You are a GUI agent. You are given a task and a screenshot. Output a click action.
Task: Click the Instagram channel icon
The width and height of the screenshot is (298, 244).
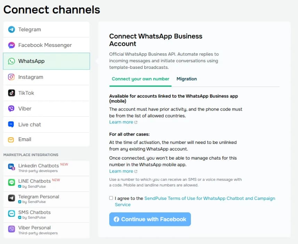point(11,77)
